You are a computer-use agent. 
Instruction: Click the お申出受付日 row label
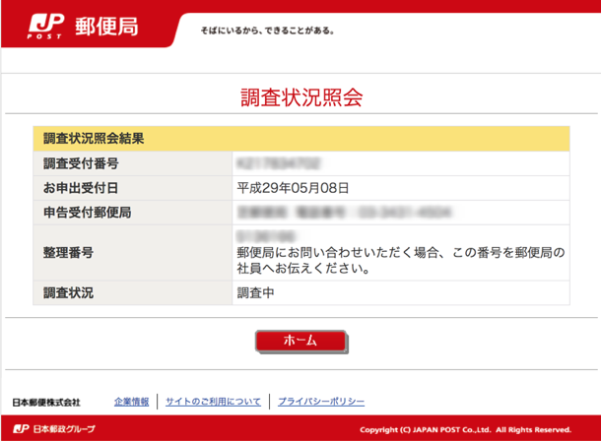point(81,188)
